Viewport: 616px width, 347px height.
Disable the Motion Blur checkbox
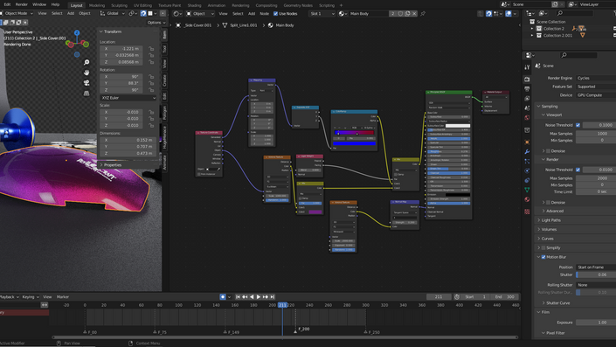(x=543, y=257)
